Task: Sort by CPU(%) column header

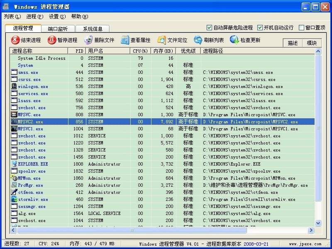Action: (x=141, y=51)
